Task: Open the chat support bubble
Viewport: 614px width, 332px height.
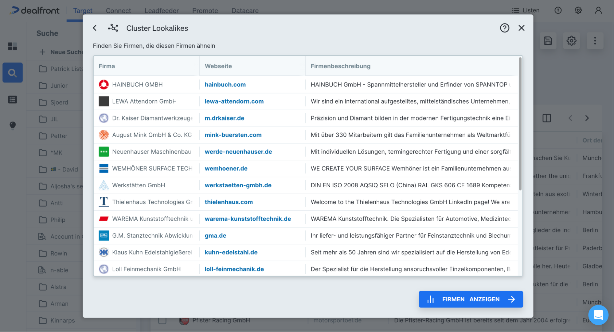Action: coord(598,315)
